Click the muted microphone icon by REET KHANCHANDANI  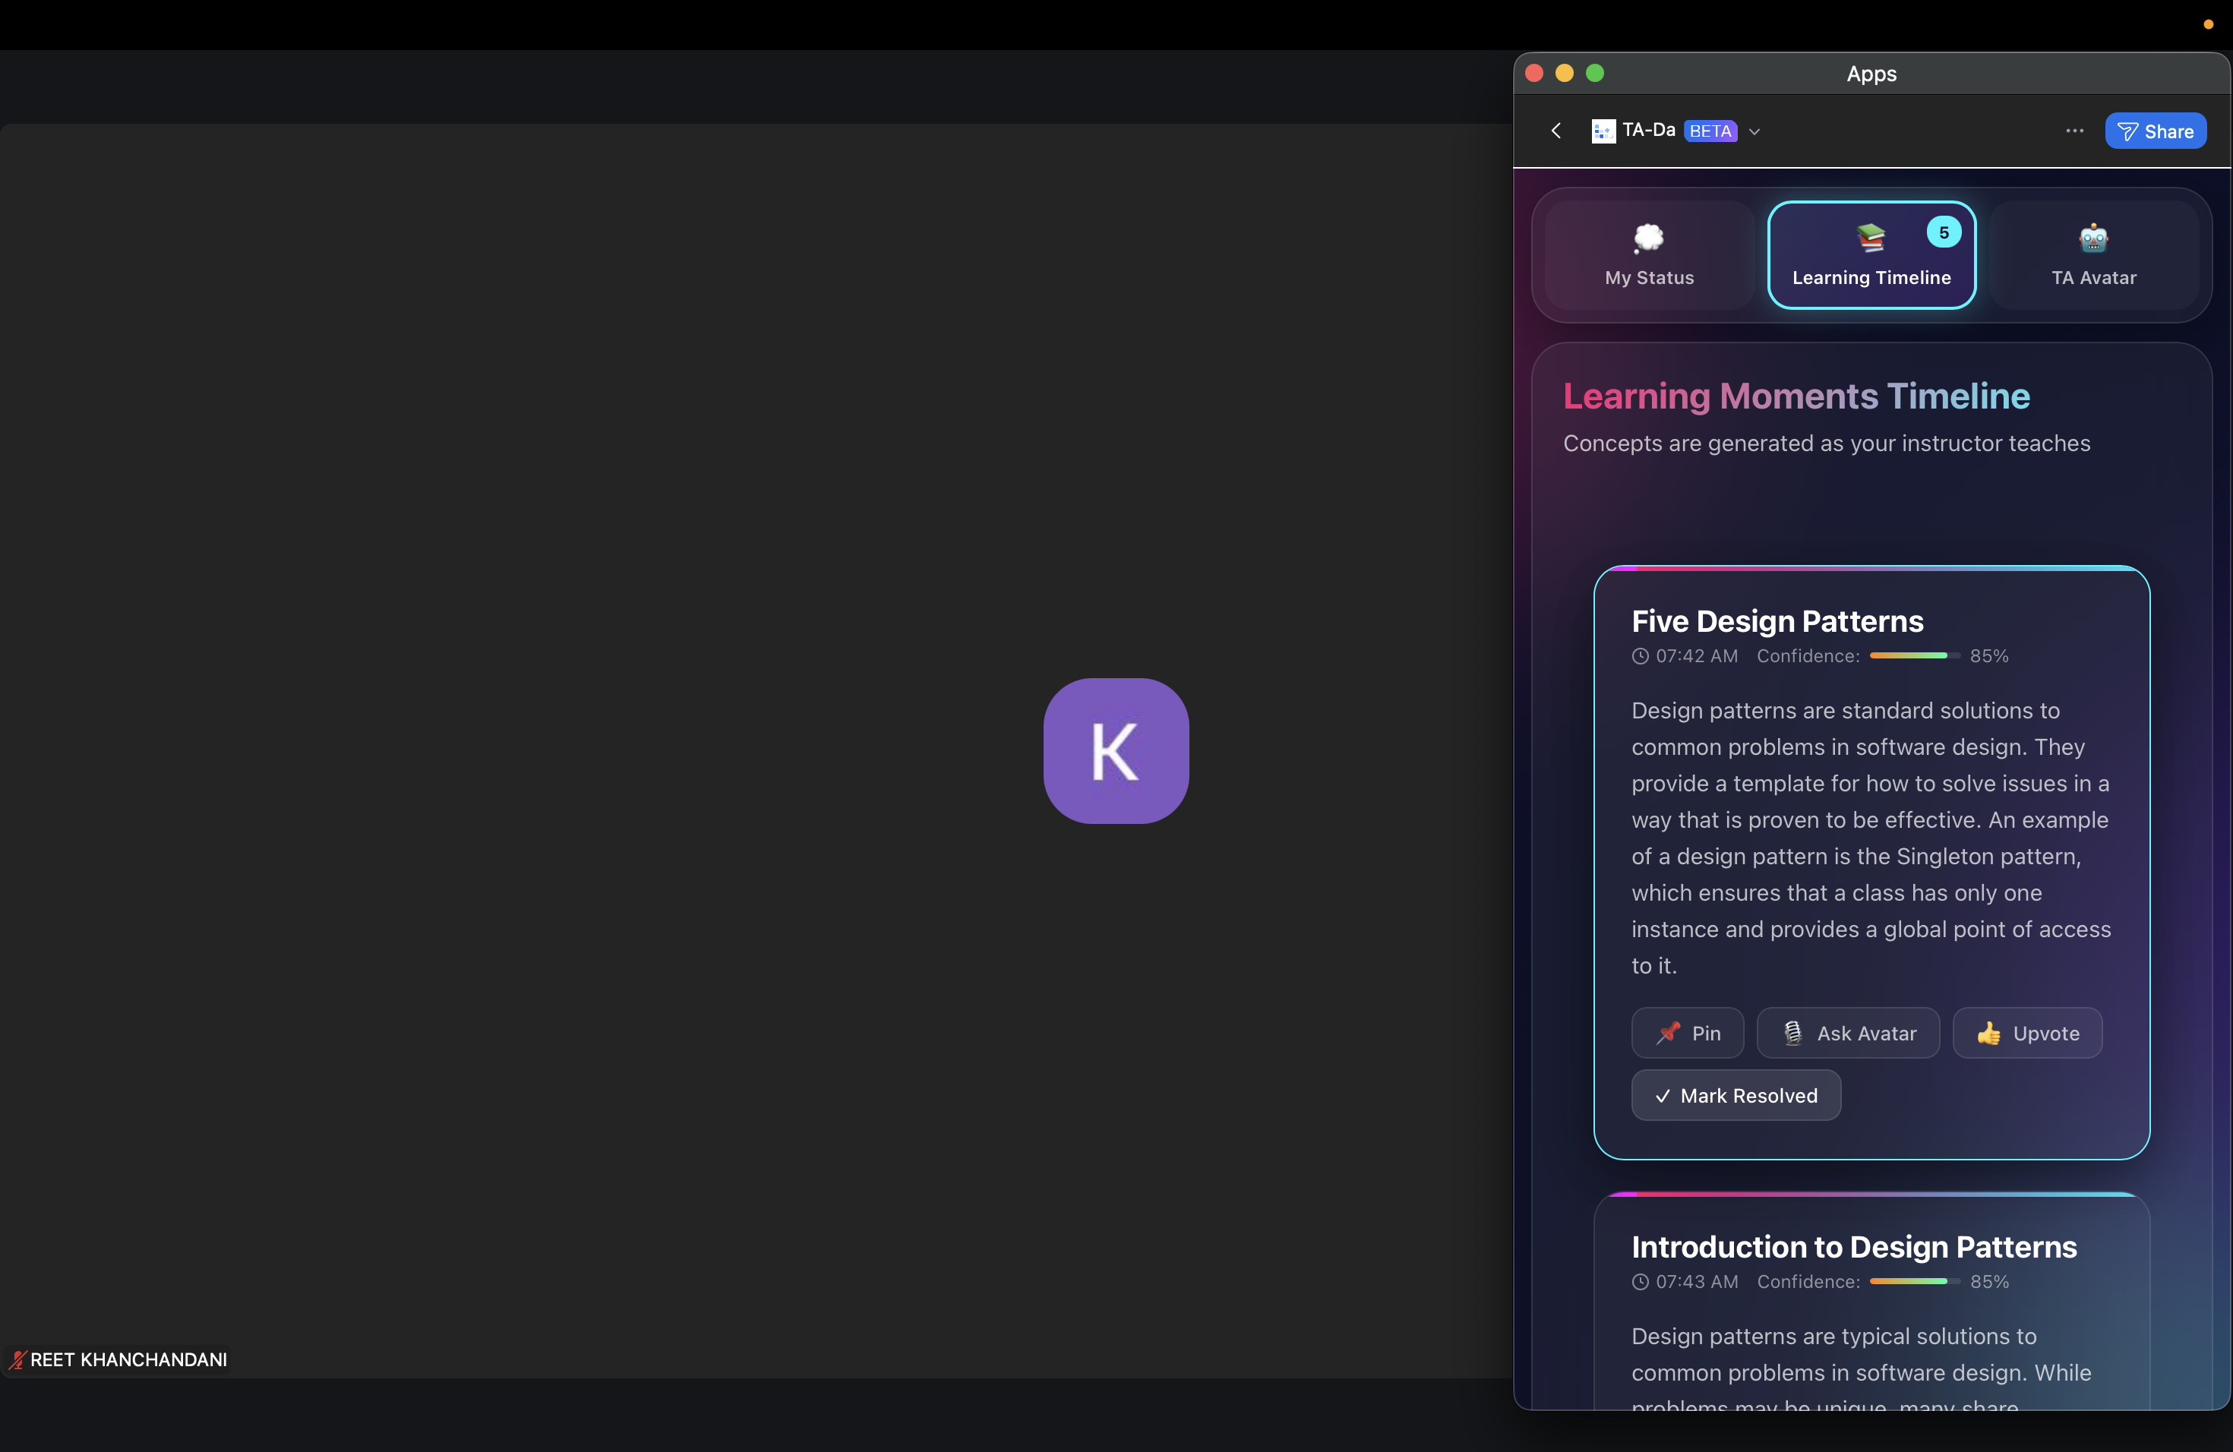click(x=17, y=1360)
